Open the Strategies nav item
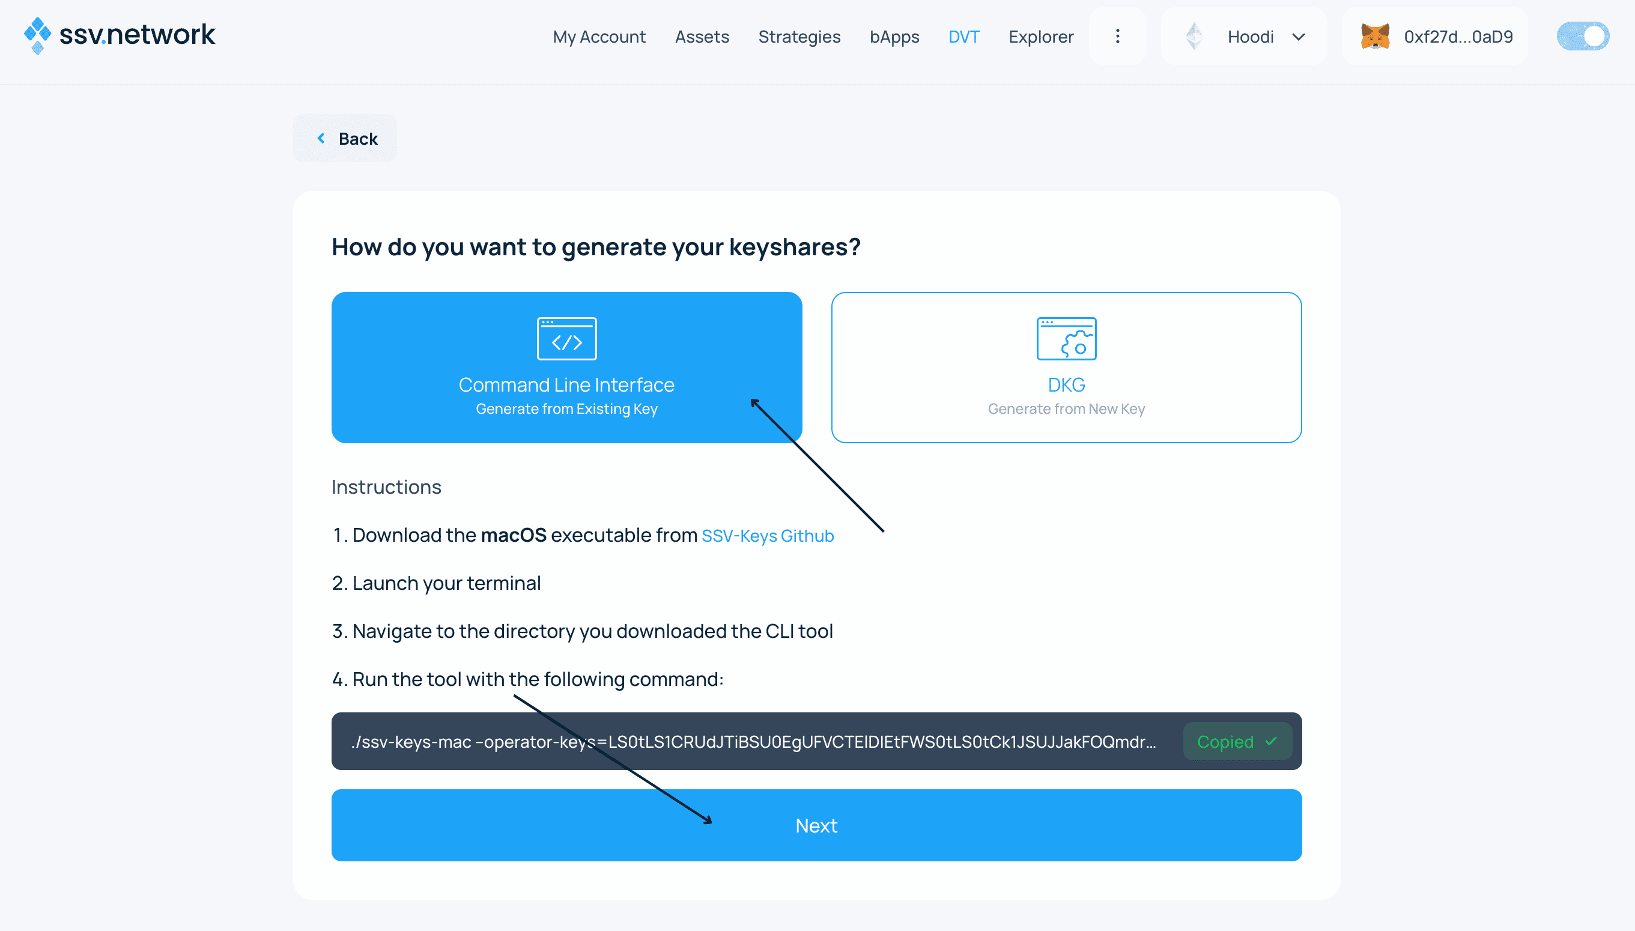The image size is (1635, 931). coord(799,37)
